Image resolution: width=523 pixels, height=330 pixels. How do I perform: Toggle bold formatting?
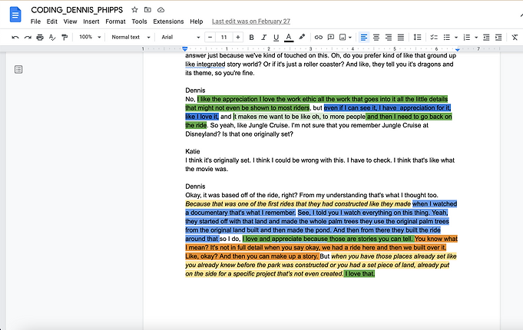coord(251,38)
